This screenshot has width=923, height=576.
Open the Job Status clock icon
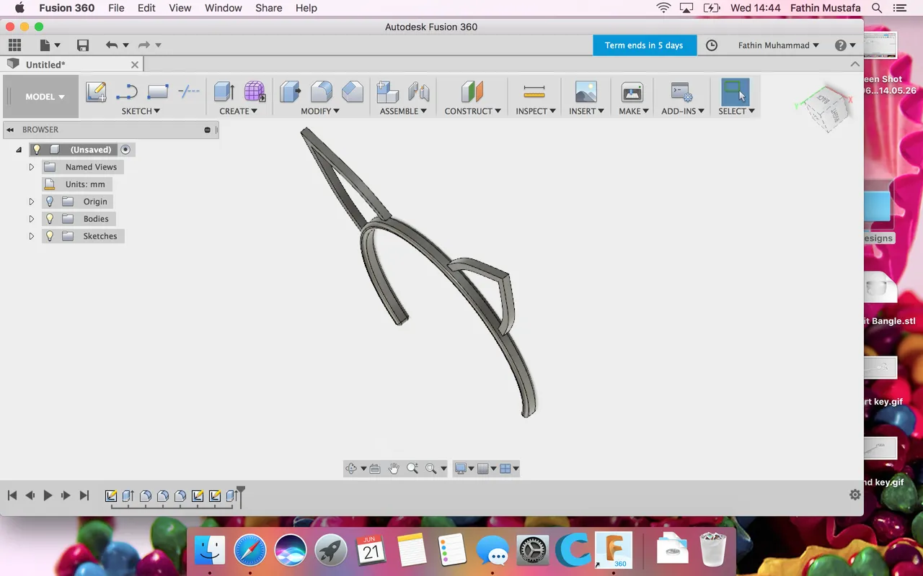712,45
